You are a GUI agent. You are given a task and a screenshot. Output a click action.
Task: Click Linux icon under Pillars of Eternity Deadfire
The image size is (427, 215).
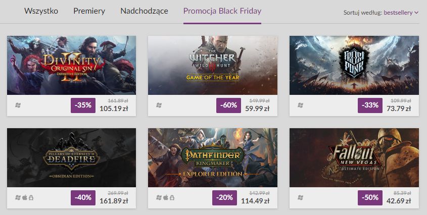(x=31, y=198)
